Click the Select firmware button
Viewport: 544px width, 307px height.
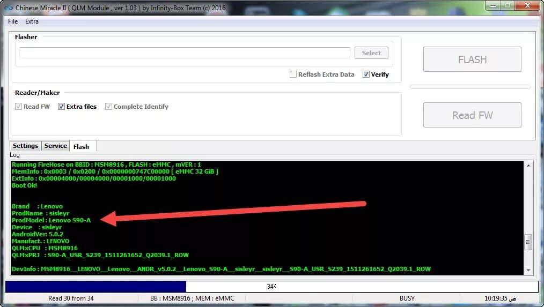pyautogui.click(x=371, y=53)
